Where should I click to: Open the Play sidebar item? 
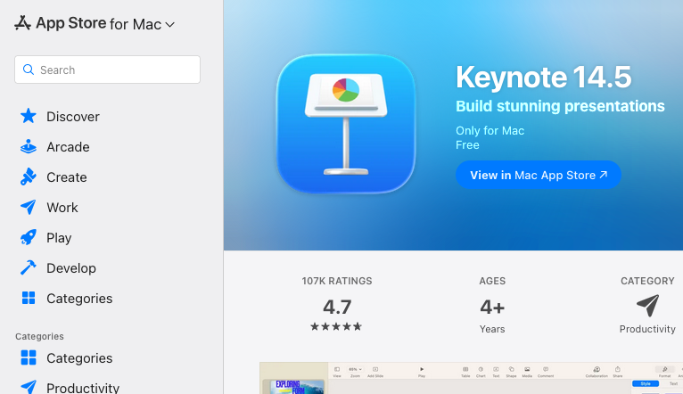[59, 238]
